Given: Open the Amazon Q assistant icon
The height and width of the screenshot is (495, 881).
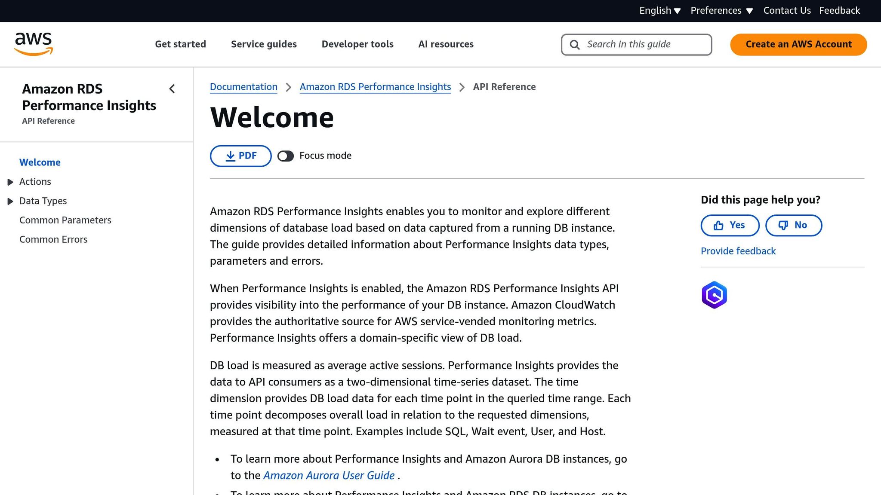Looking at the screenshot, I should (714, 295).
